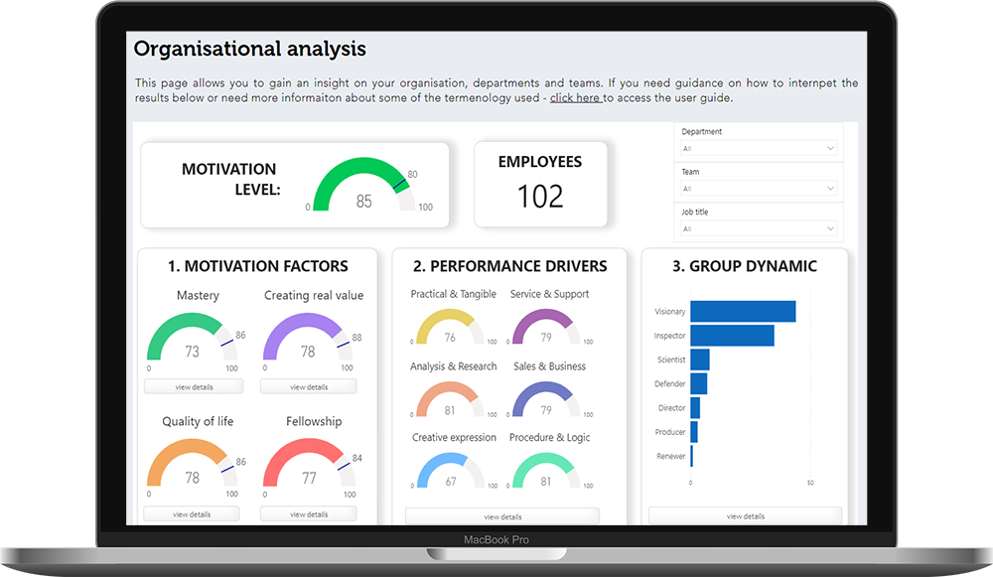993x577 pixels.
Task: Click "view details" under Quality of life
Action: point(193,513)
